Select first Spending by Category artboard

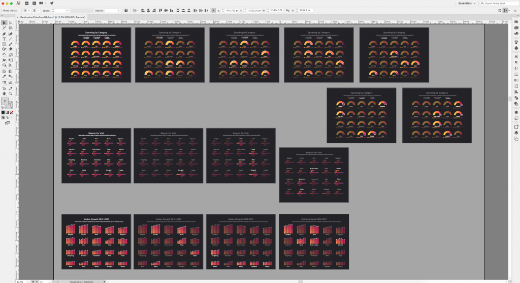coord(96,55)
